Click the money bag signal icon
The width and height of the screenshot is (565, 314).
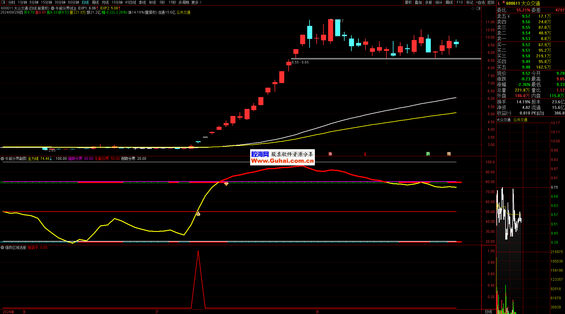198,214
